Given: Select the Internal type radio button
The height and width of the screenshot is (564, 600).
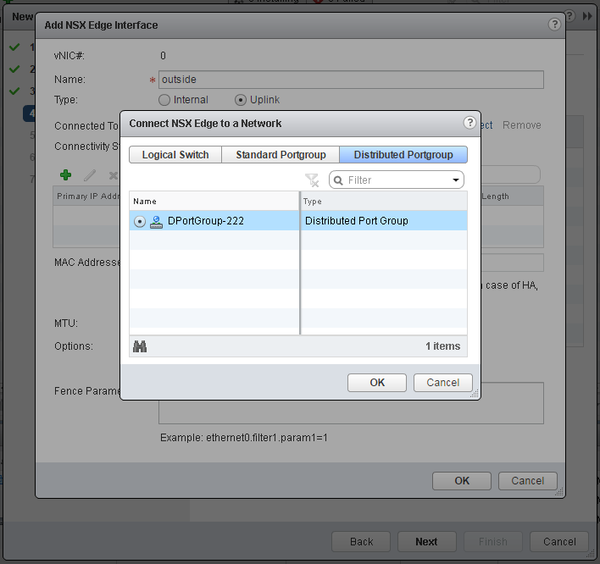Looking at the screenshot, I should click(164, 100).
